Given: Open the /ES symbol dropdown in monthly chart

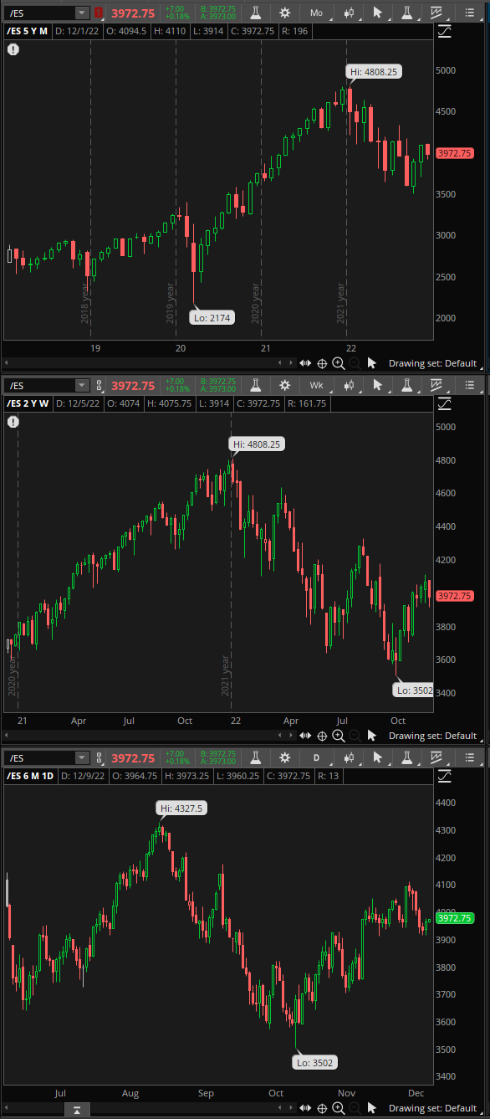Looking at the screenshot, I should [81, 13].
